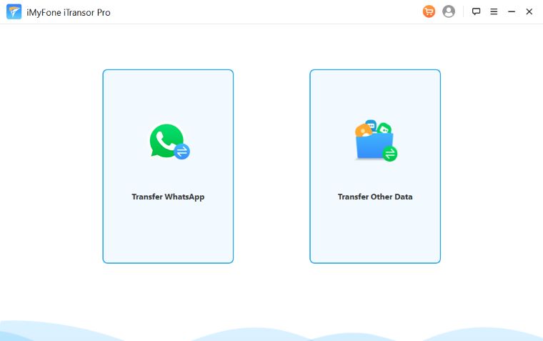Screen dimensions: 543x341
Task: Select the Transfer WhatsApp label
Action: 168,197
